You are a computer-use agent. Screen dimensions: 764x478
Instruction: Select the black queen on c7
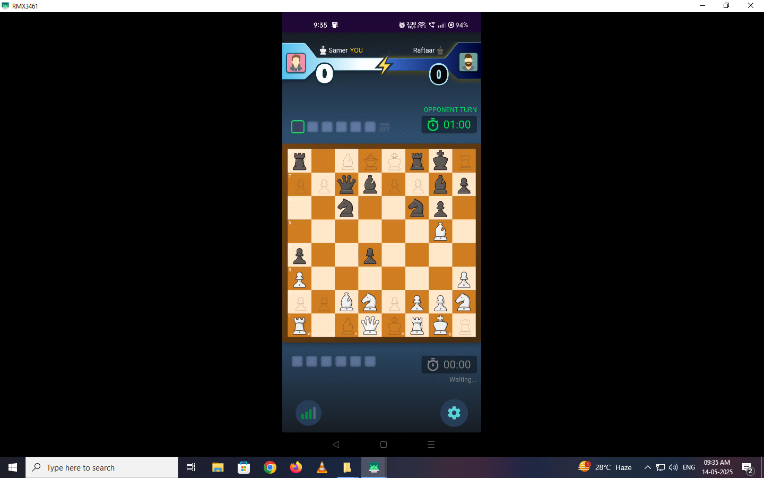tap(346, 185)
